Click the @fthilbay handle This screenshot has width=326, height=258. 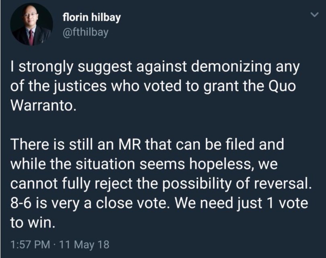(86, 32)
